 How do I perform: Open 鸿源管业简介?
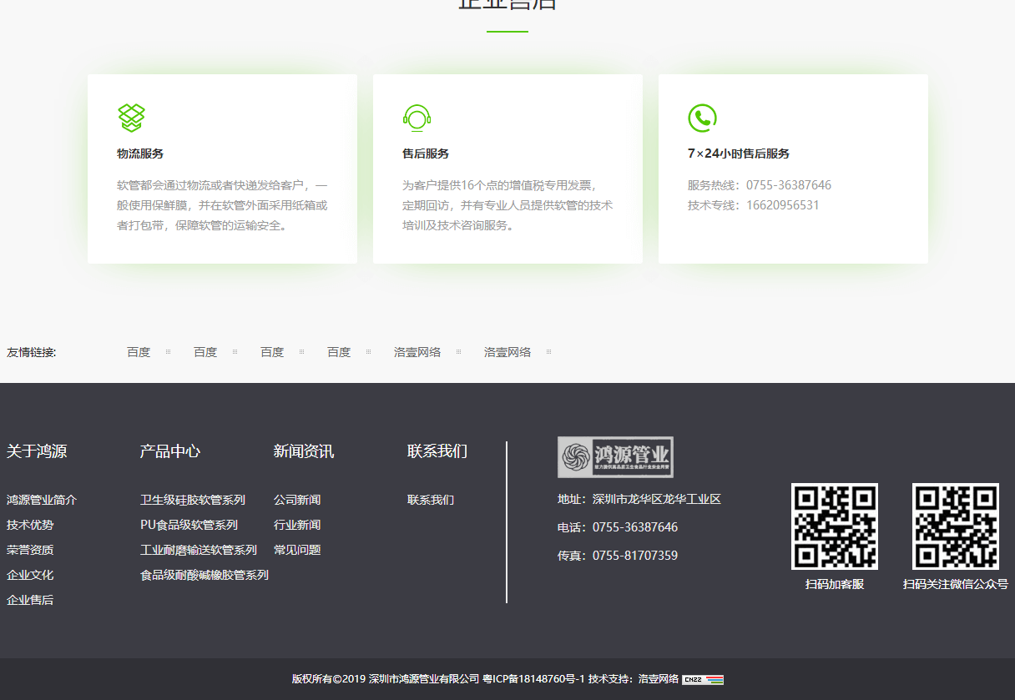[x=41, y=499]
